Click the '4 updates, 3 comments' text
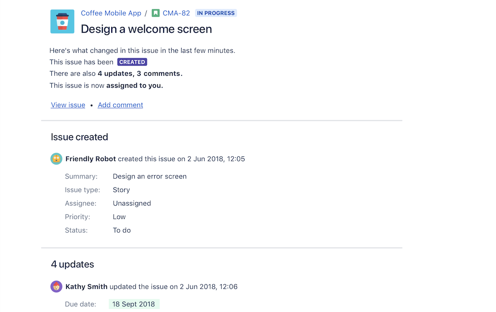 pos(140,73)
